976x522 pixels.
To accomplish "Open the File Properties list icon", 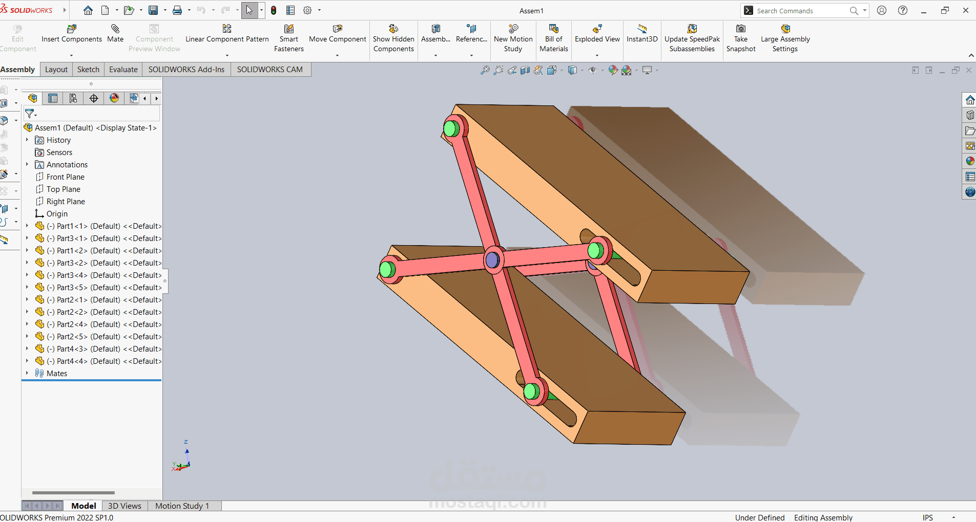I will pyautogui.click(x=290, y=10).
